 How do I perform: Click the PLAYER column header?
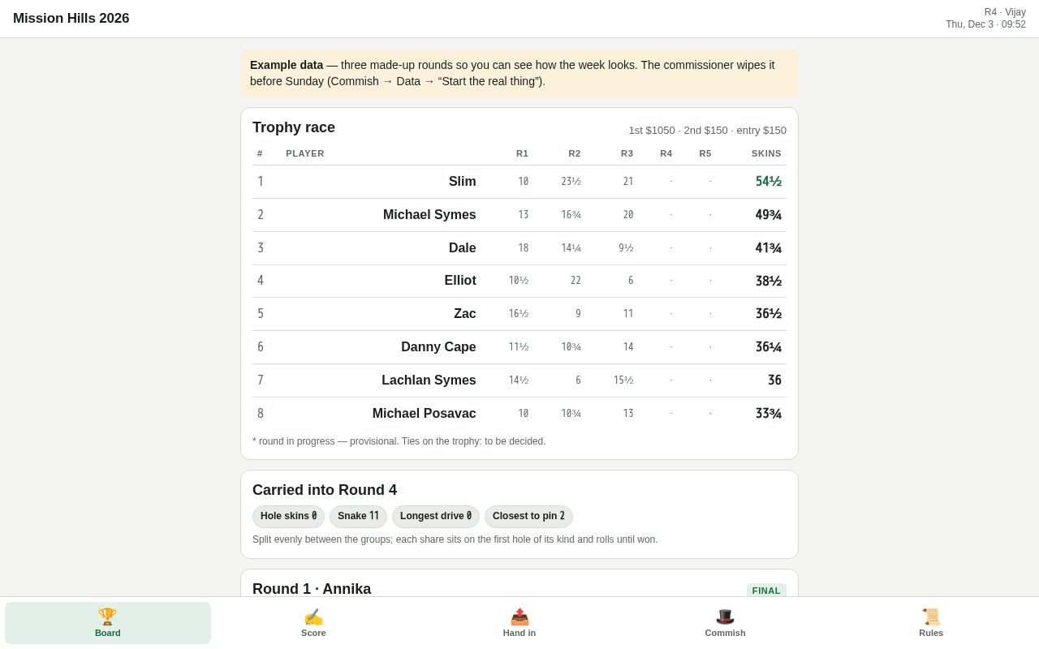coord(305,153)
